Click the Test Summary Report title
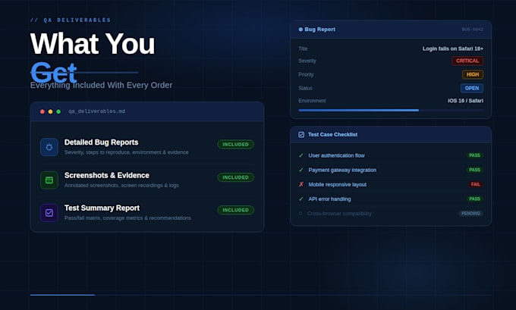The height and width of the screenshot is (310, 516). pyautogui.click(x=102, y=208)
